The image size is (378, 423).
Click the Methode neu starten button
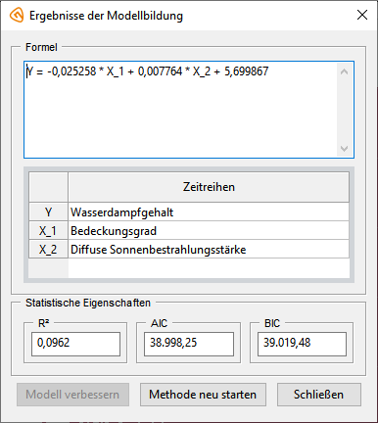point(203,395)
